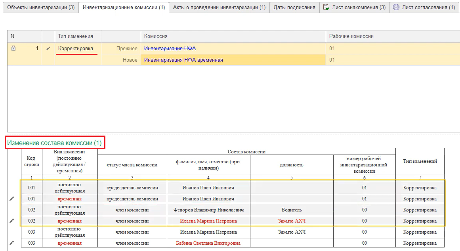Screen dimensions: 460x251
Task: Click the Тип изменений column header
Action: pyautogui.click(x=420, y=161)
